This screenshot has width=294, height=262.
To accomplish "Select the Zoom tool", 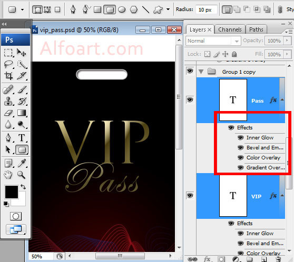I will (x=22, y=175).
